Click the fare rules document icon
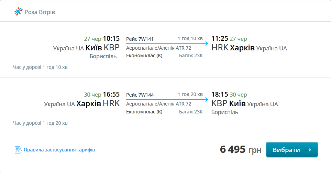The height and width of the screenshot is (172, 331). click(x=18, y=150)
